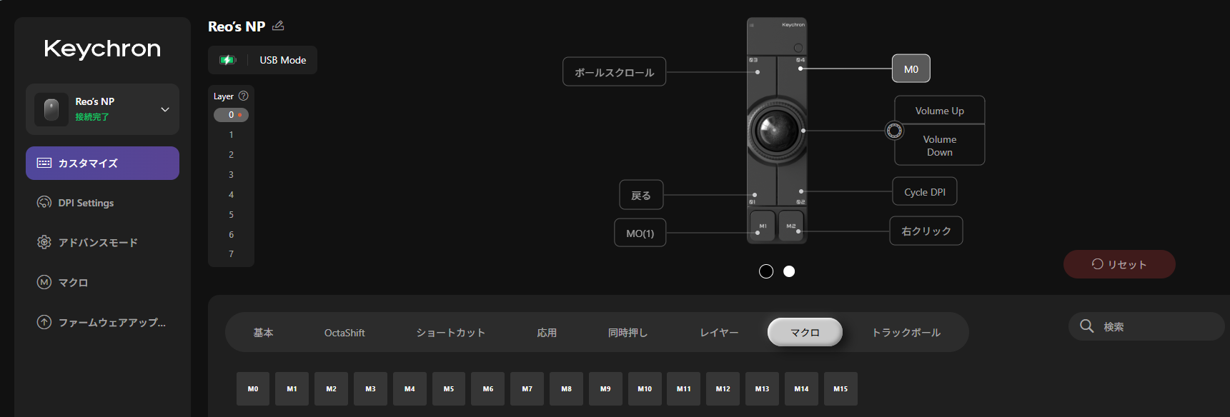Image resolution: width=1230 pixels, height=417 pixels.
Task: Choose macro key M5
Action: point(449,389)
